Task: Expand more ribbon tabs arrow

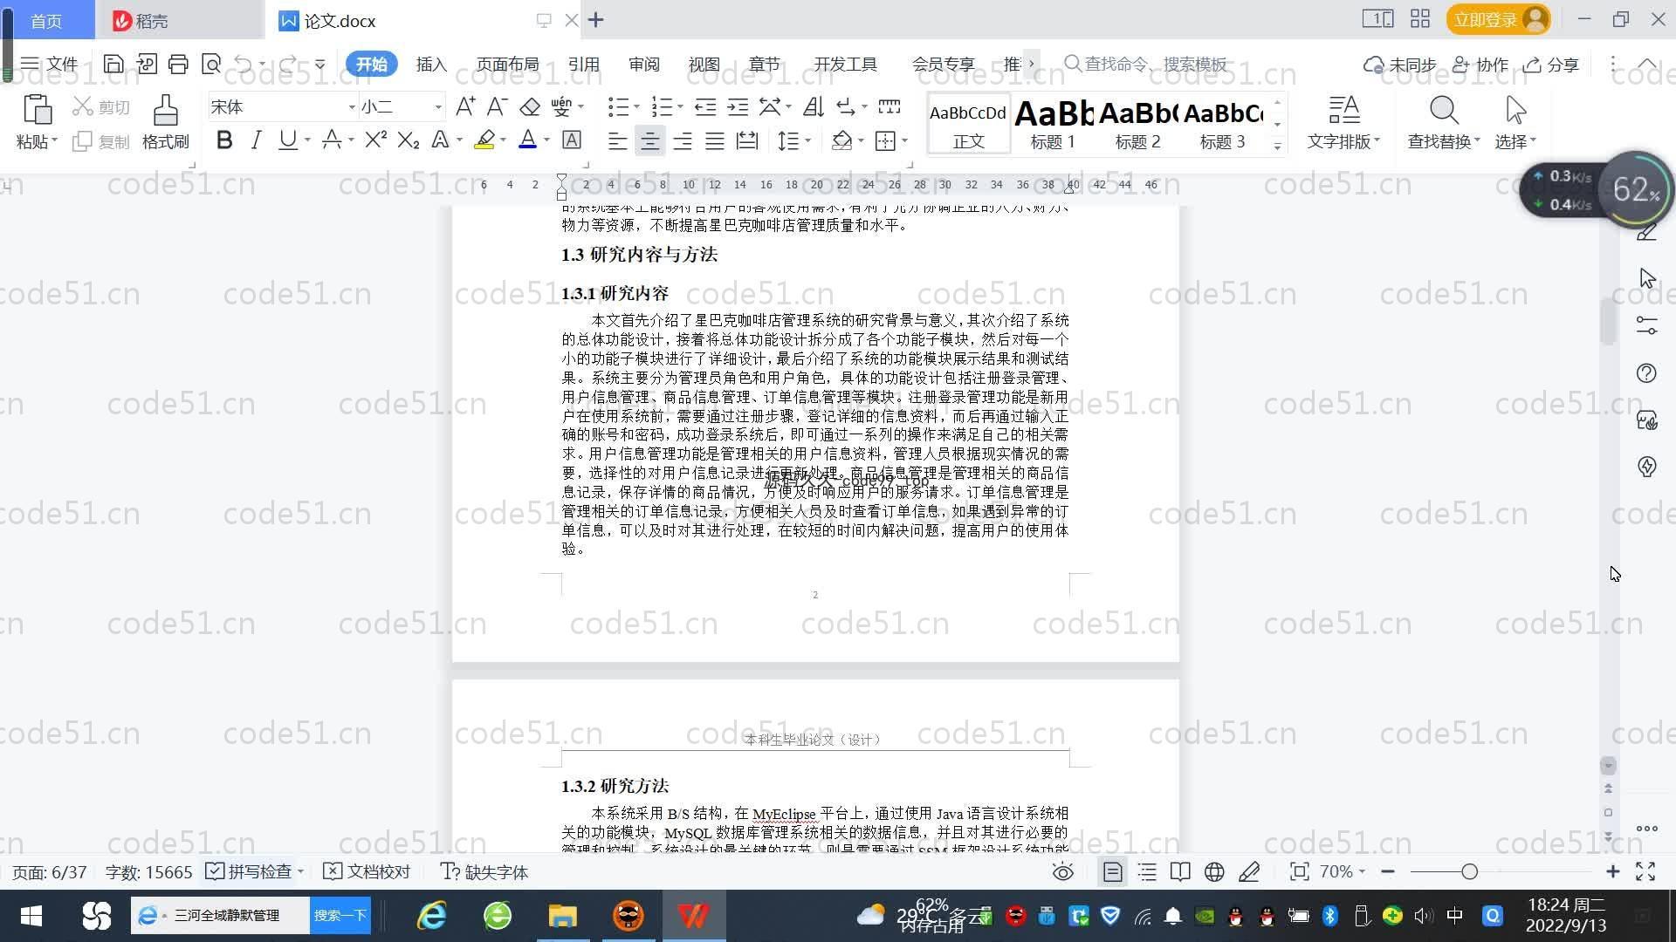Action: [1031, 64]
